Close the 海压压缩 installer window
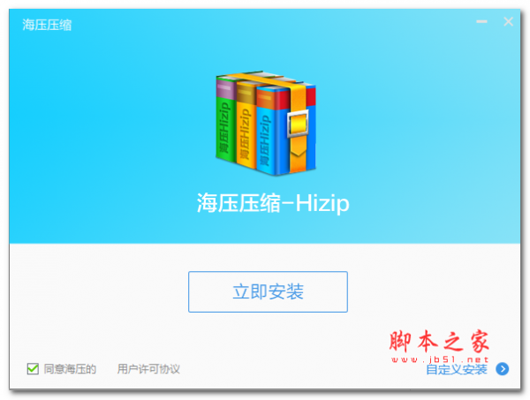Screen dimensions: 530x400 (508, 21)
